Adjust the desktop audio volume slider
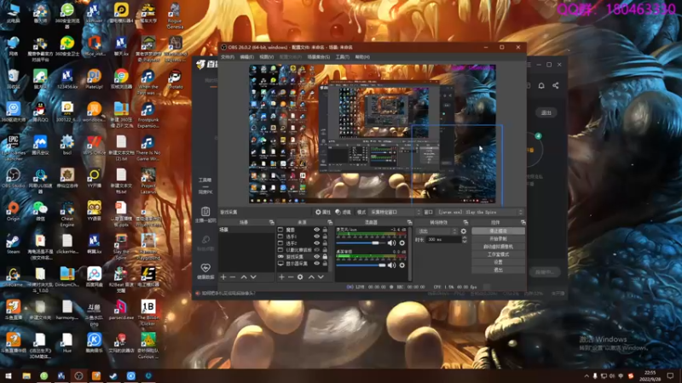682x383 pixels. point(361,266)
